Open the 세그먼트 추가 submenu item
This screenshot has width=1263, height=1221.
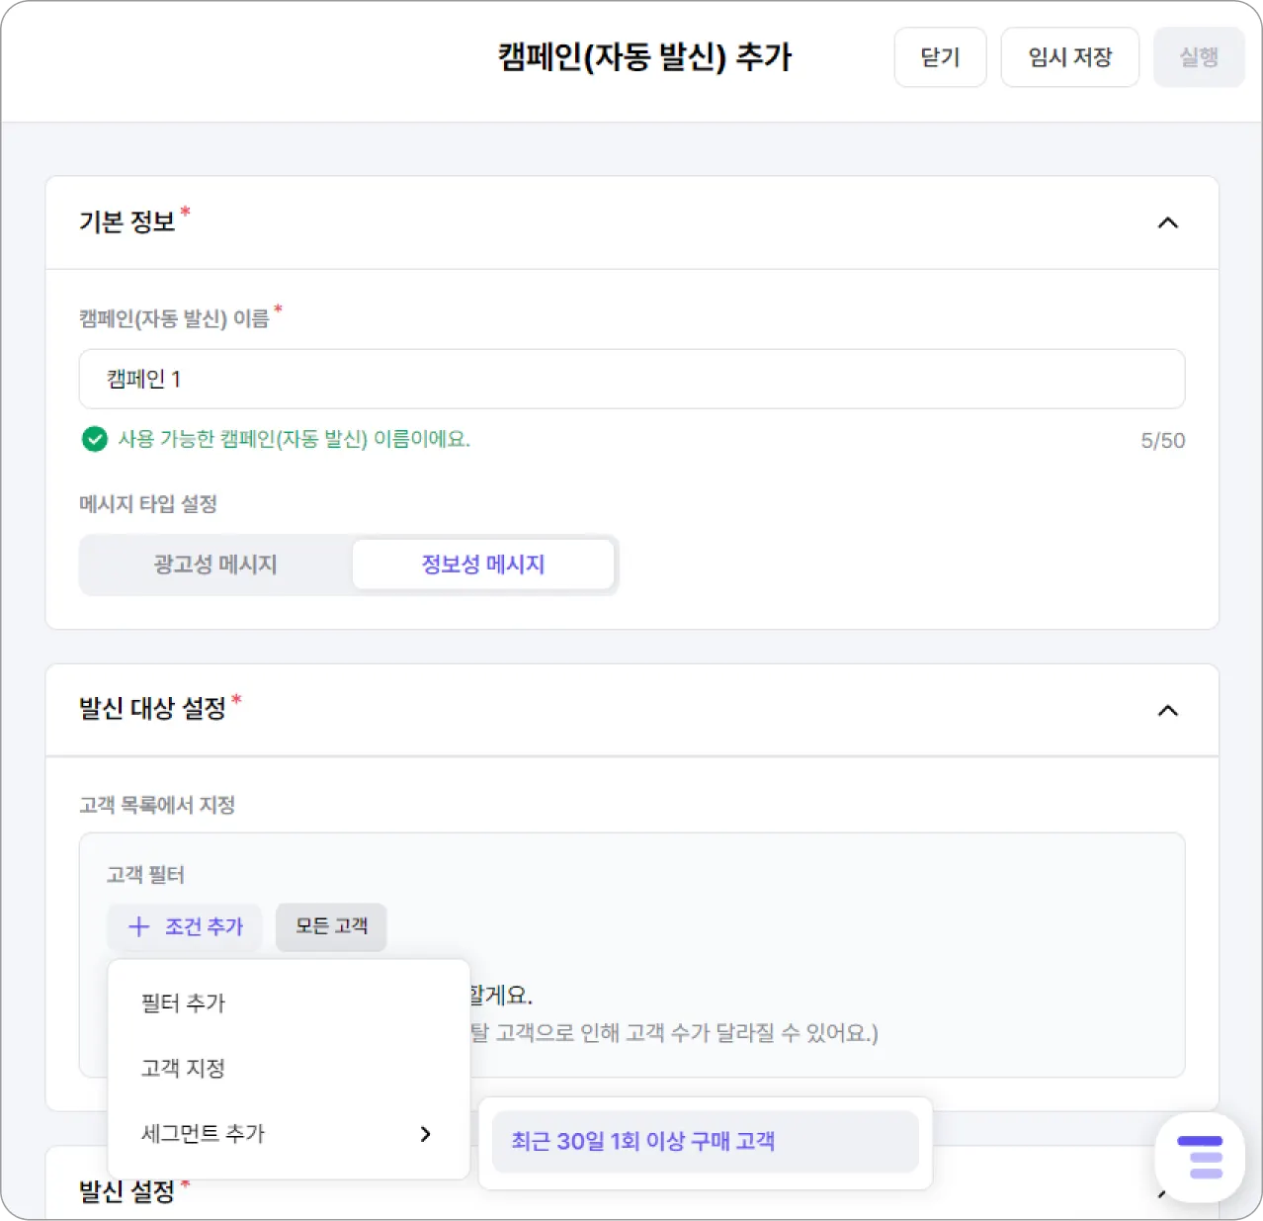tap(204, 1134)
